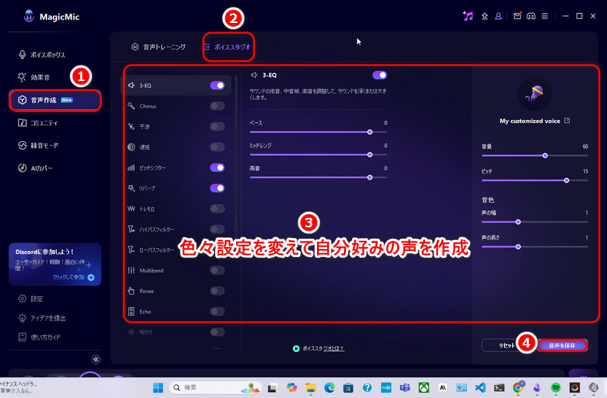
Task: Switch to the 音声トレーニング tab
Action: click(158, 47)
